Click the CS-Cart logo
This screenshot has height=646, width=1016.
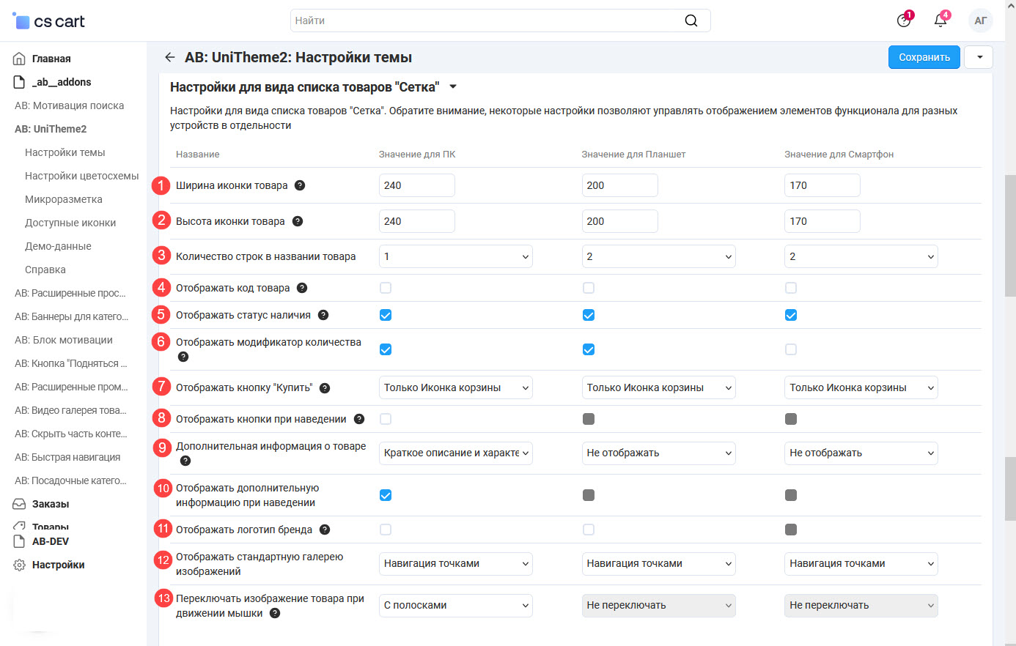(48, 21)
